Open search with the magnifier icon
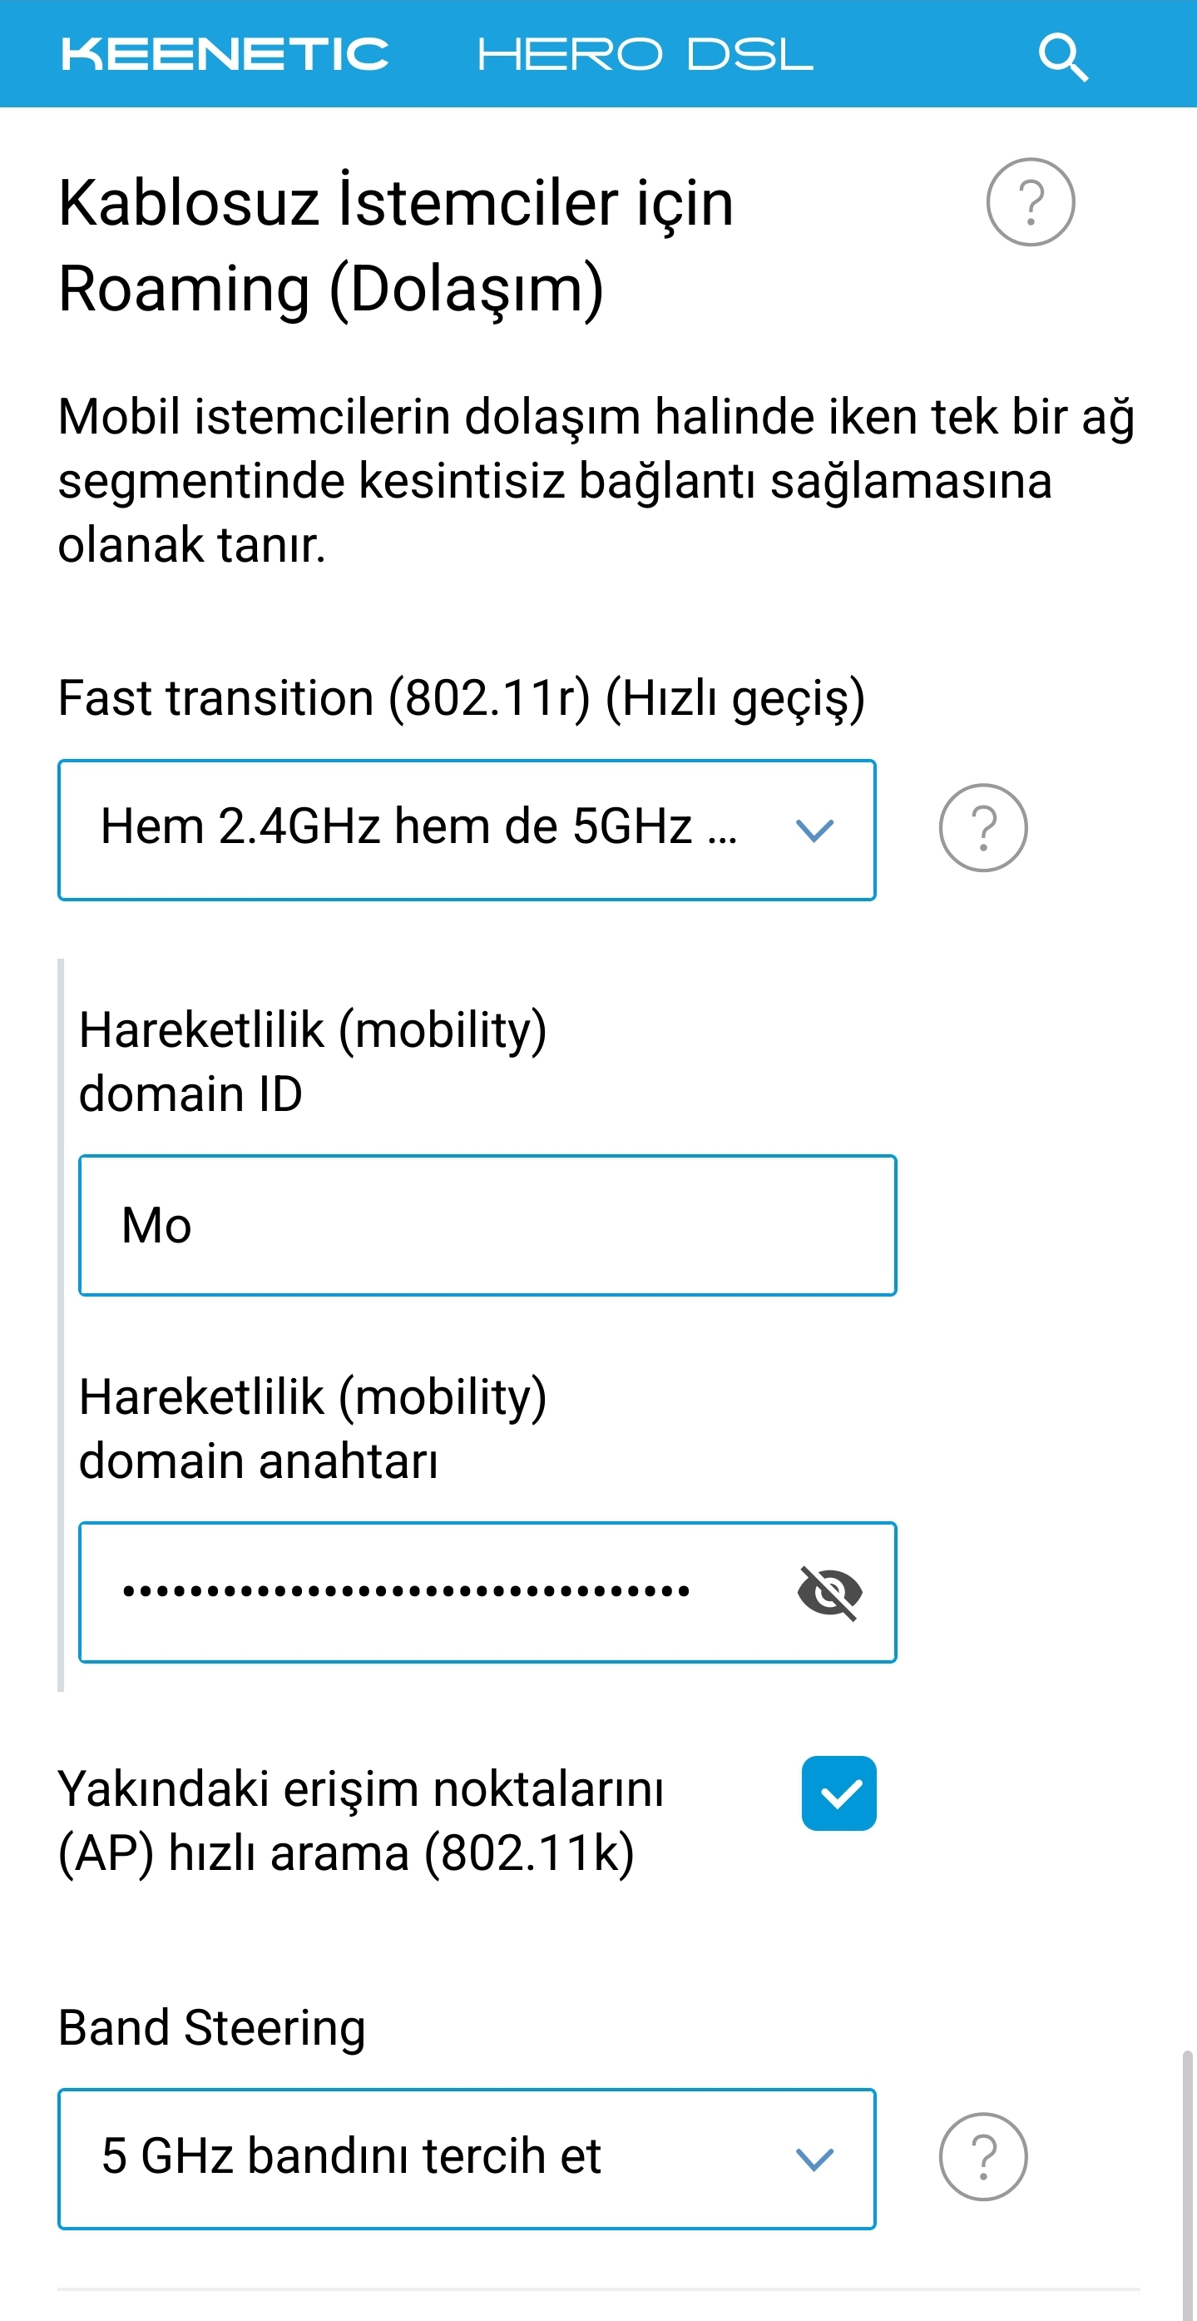This screenshot has width=1197, height=2321. coord(1063,57)
